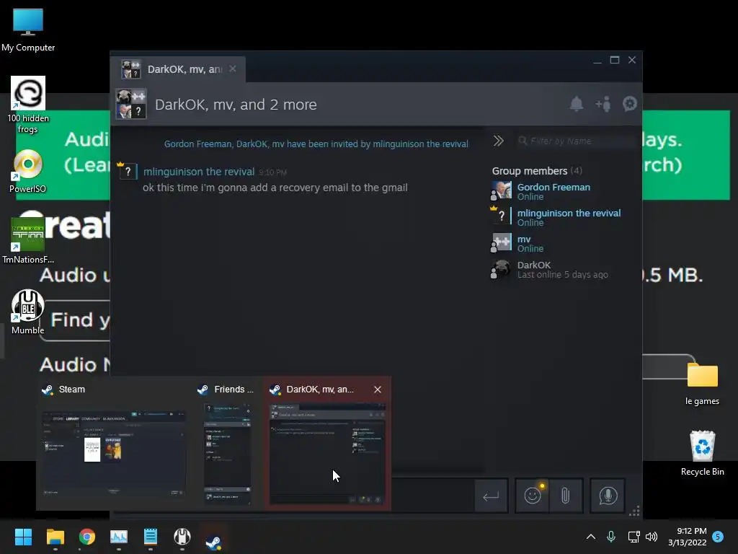The image size is (738, 554).
Task: Click the tray microphone icon
Action: 611,537
